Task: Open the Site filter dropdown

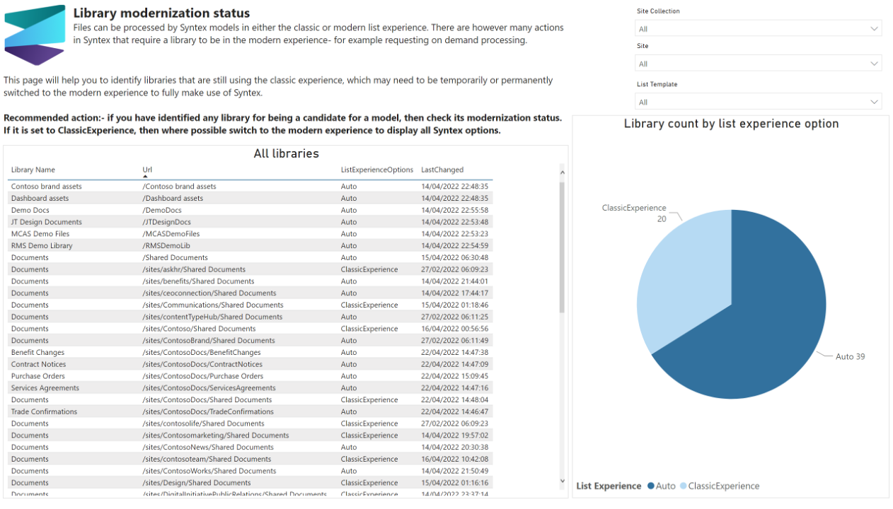Action: point(759,64)
